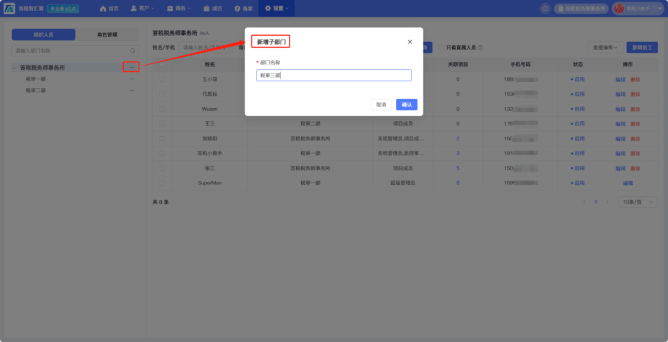Check the checkbox for SuperMan
The width and height of the screenshot is (668, 342).
(162, 182)
